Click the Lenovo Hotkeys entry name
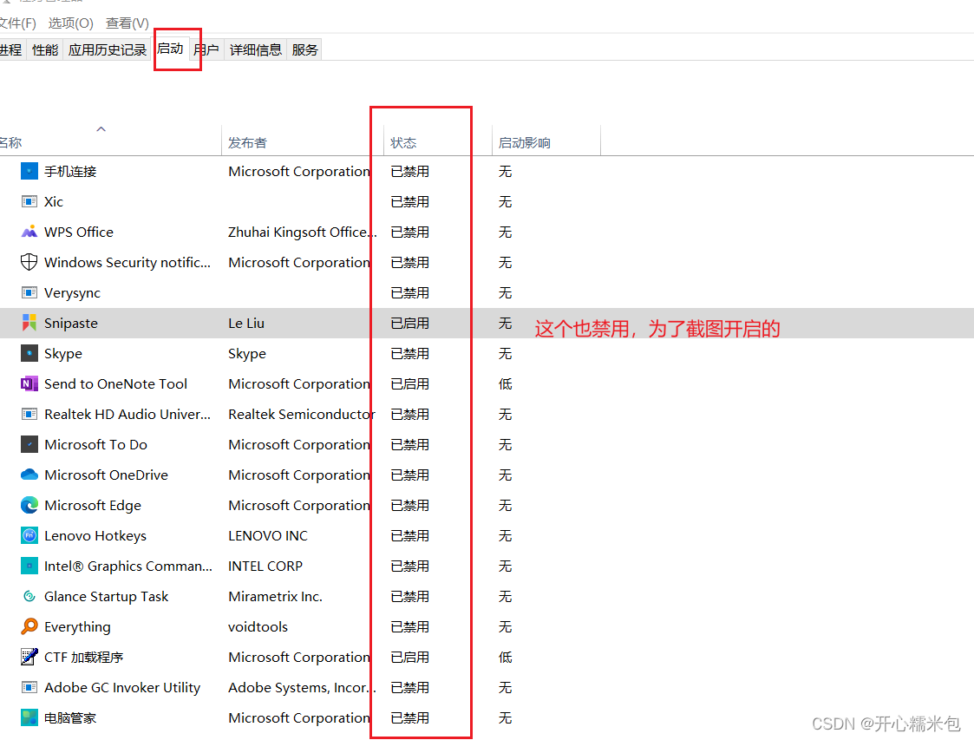The width and height of the screenshot is (974, 740). click(x=95, y=535)
